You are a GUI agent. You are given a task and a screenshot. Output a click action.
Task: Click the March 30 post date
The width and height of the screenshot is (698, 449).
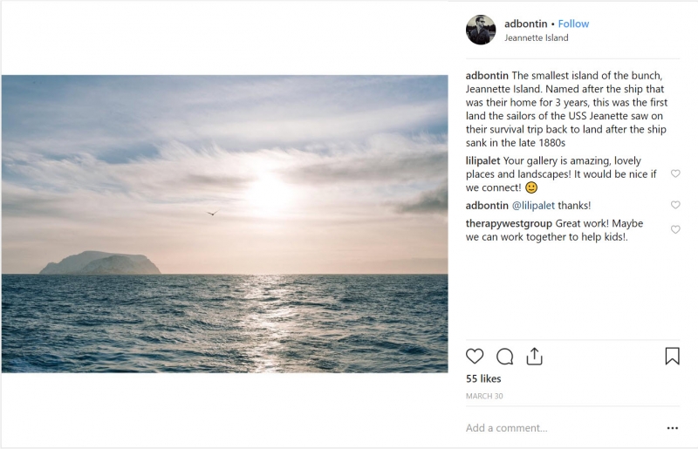coord(482,396)
